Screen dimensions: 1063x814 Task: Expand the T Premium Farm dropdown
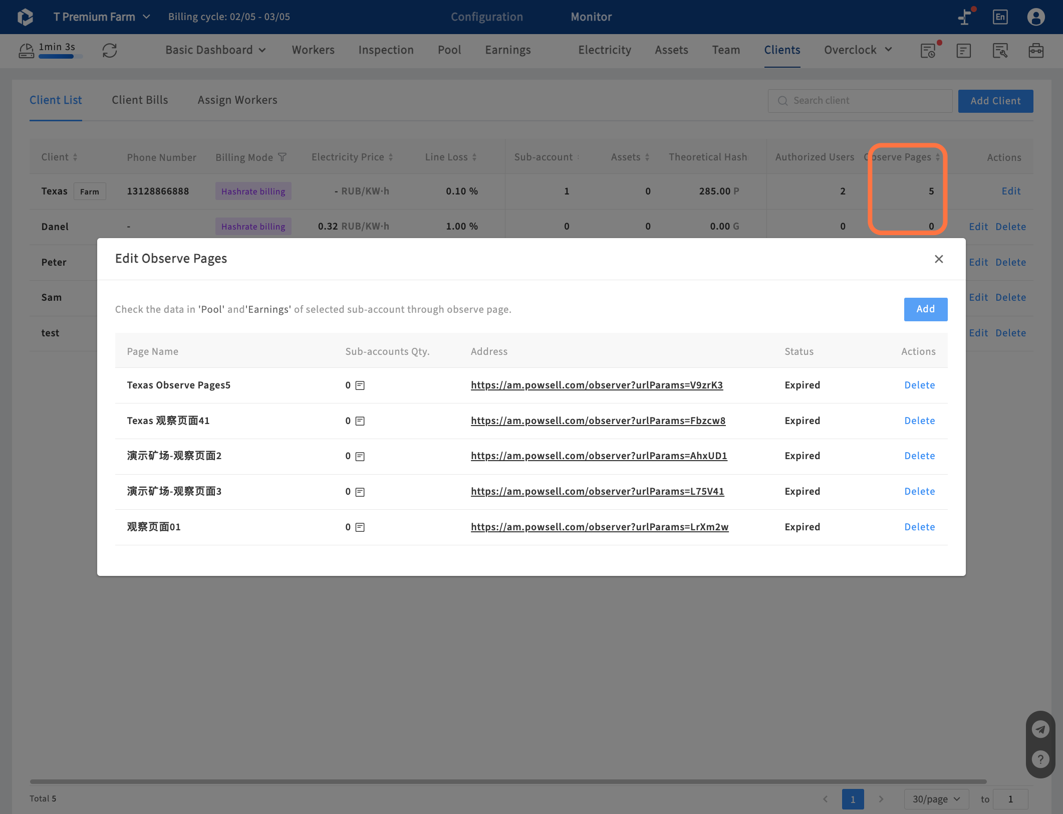coord(146,17)
